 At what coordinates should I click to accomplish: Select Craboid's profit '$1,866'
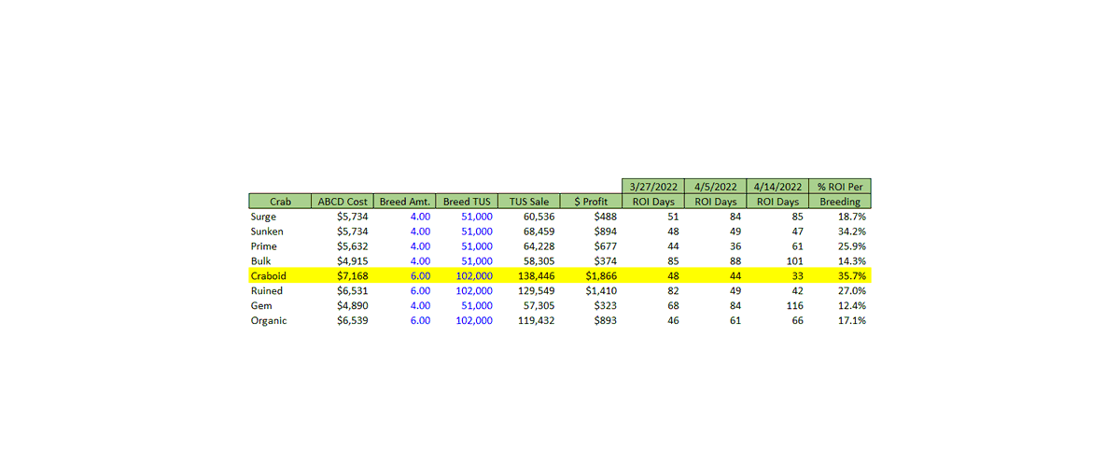(601, 276)
